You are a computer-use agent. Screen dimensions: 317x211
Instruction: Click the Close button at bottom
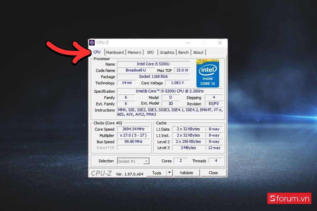point(213,173)
